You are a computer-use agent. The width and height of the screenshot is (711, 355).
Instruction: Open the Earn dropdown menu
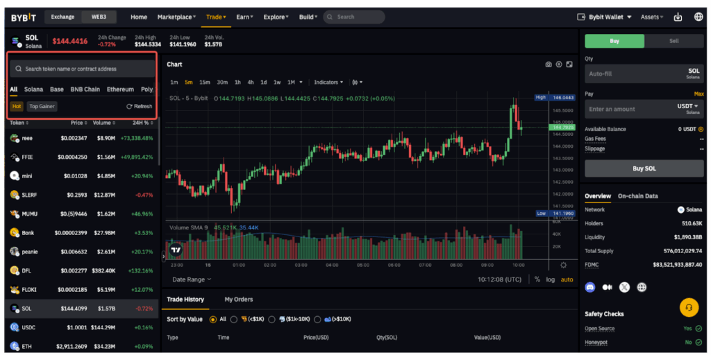point(244,17)
